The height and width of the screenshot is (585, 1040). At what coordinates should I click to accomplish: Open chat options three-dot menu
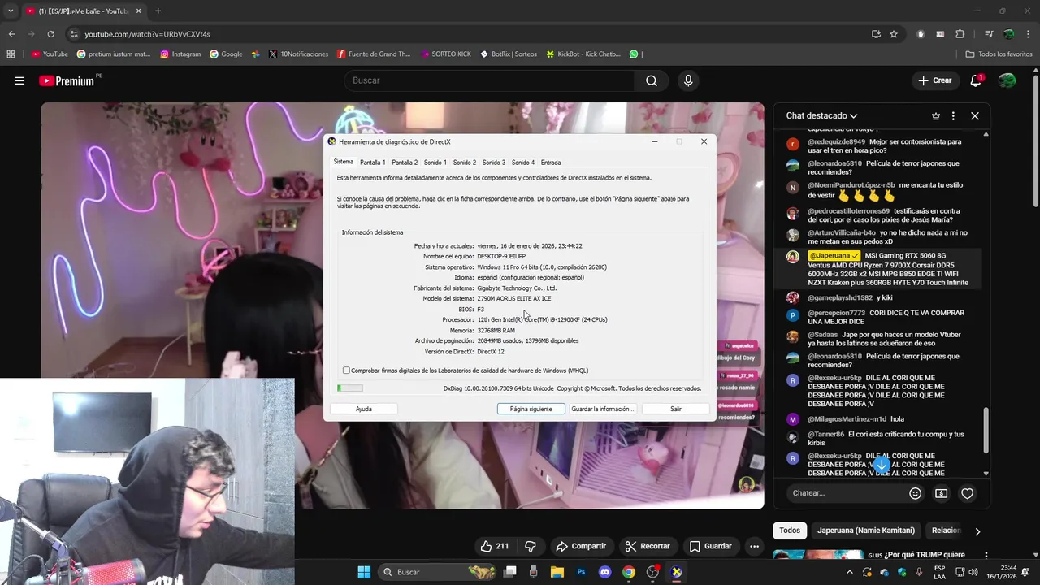pyautogui.click(x=953, y=116)
